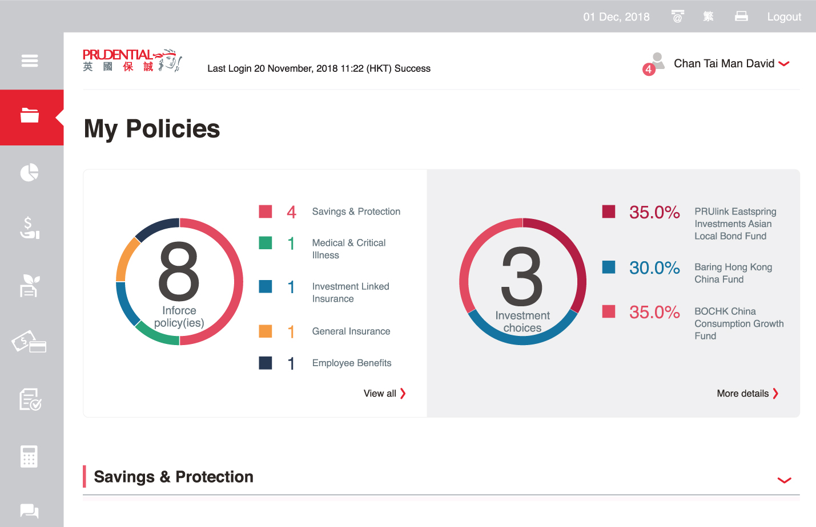Select the folder (My Policies) sidebar icon

[x=30, y=115]
